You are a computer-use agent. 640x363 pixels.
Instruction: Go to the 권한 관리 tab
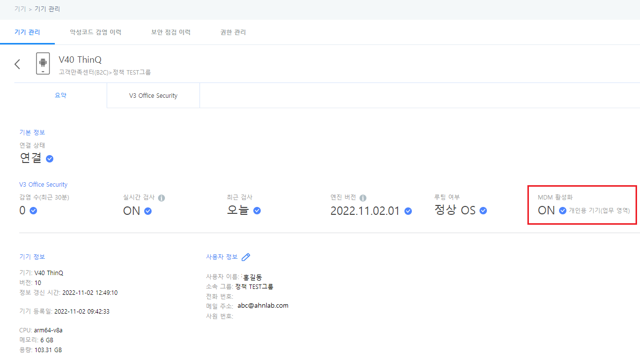click(x=233, y=33)
